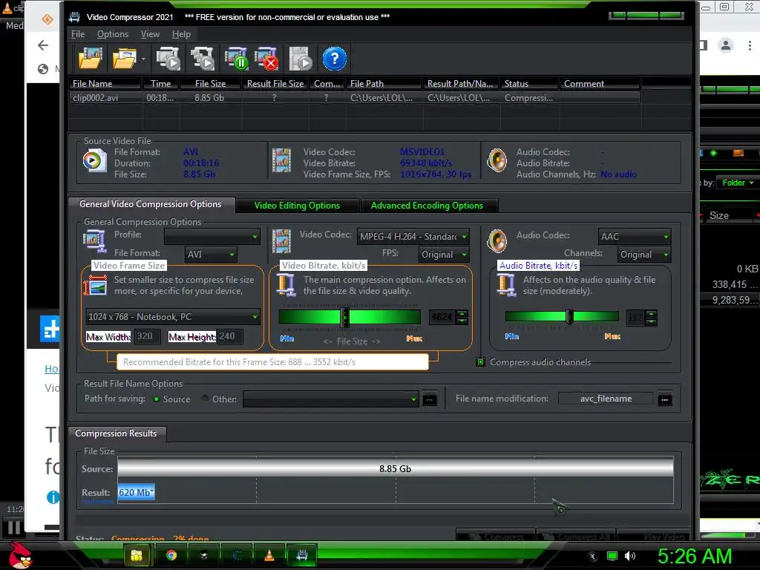Click the Status column header
This screenshot has width=760, height=570.
point(529,83)
